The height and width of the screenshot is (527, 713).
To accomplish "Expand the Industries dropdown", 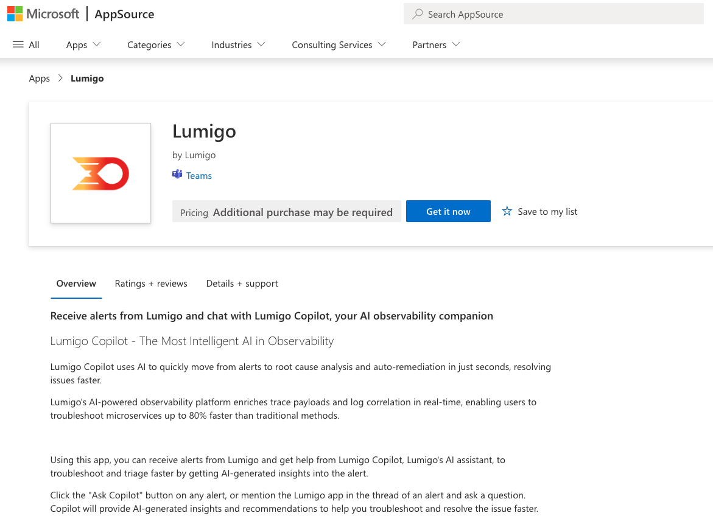I will (238, 44).
